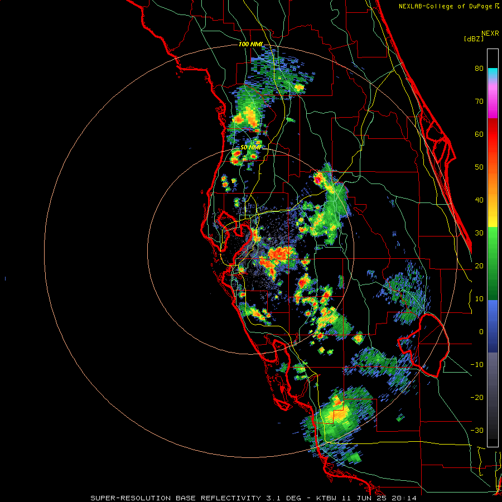Click the -10 value on dBZ scale

pos(477,365)
